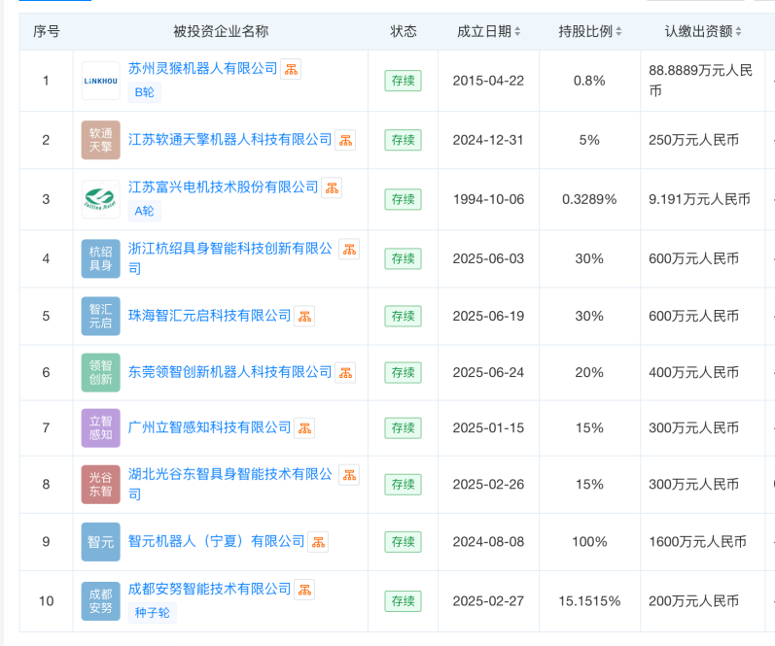Open structure icon next to 广州立智感知科技有限公司

pyautogui.click(x=304, y=428)
